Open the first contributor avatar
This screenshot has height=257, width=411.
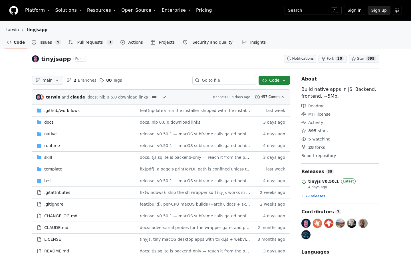(306, 223)
